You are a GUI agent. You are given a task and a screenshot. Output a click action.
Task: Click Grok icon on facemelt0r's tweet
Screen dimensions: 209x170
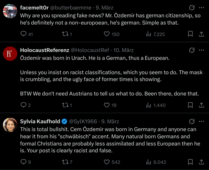pyautogui.click(x=192, y=7)
